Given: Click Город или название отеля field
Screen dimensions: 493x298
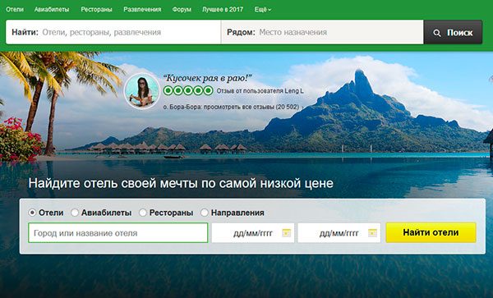Looking at the screenshot, I should point(117,232).
